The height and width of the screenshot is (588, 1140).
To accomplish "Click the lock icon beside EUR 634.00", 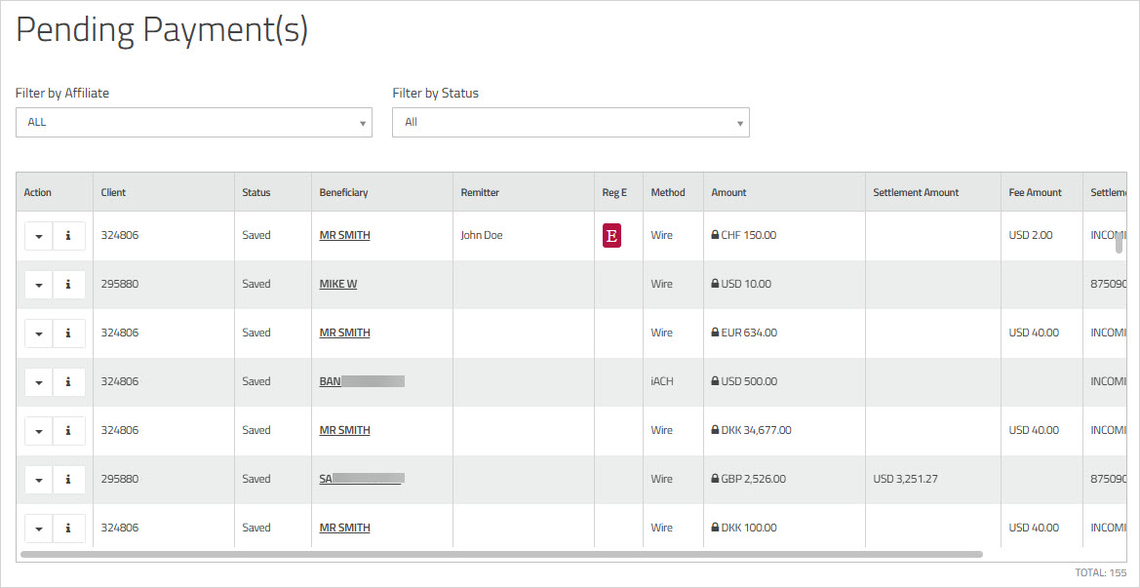I will tap(716, 333).
